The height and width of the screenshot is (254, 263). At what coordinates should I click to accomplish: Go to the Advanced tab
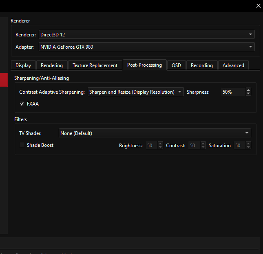(233, 65)
